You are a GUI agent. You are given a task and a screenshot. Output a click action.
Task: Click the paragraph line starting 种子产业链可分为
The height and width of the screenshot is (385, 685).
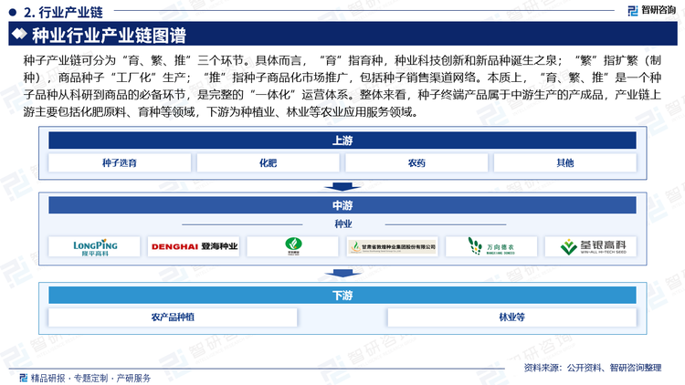342,60
